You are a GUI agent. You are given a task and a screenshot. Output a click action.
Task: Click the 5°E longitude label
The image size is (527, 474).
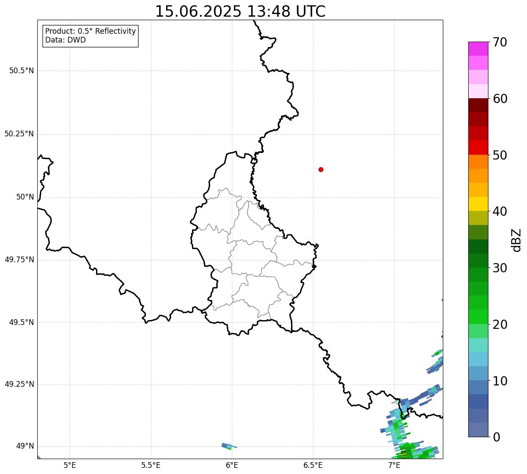point(70,465)
